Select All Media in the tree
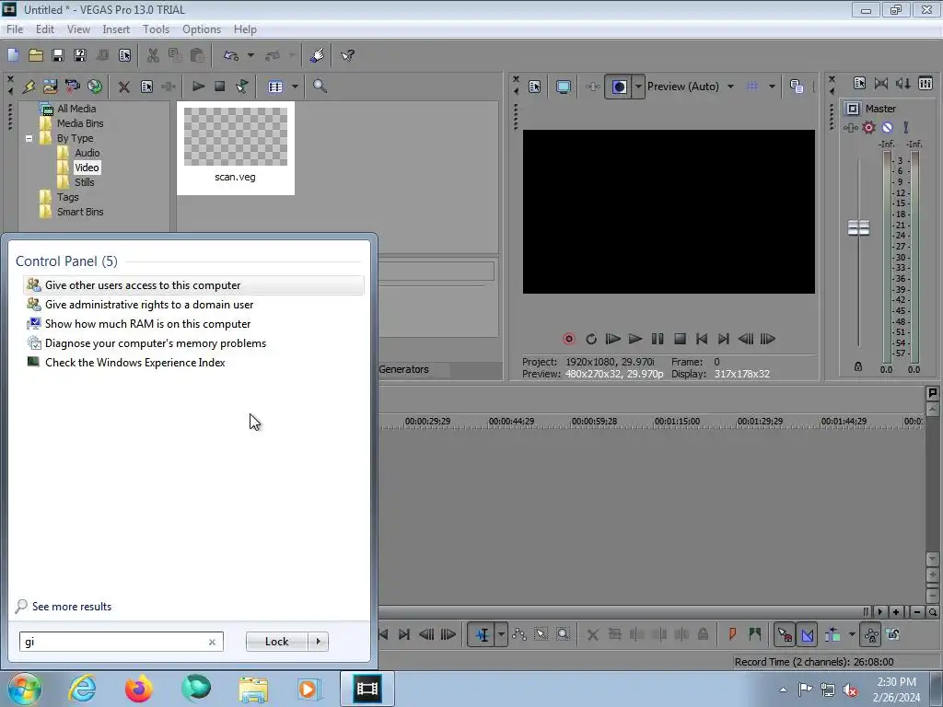943x707 pixels. tap(76, 109)
